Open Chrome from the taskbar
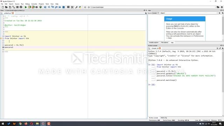 (x=20, y=124)
